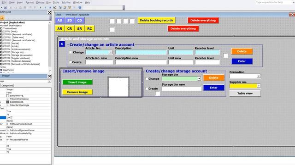This screenshot has height=165, width=295.
Task: Open the Evaluation dropdown
Action: [259, 76]
